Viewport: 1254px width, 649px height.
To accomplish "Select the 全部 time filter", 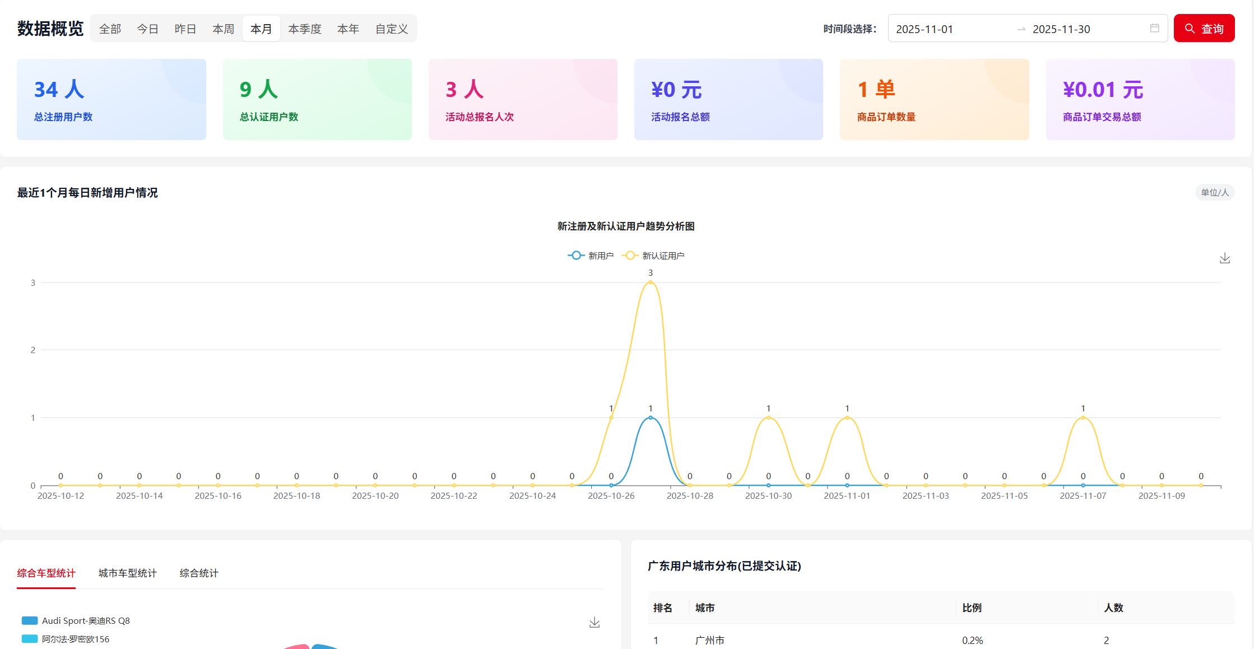I will point(110,28).
